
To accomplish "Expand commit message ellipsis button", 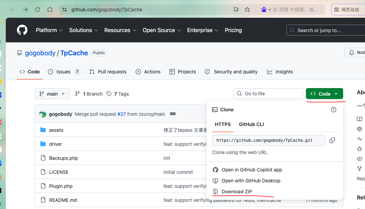I will click(x=173, y=114).
